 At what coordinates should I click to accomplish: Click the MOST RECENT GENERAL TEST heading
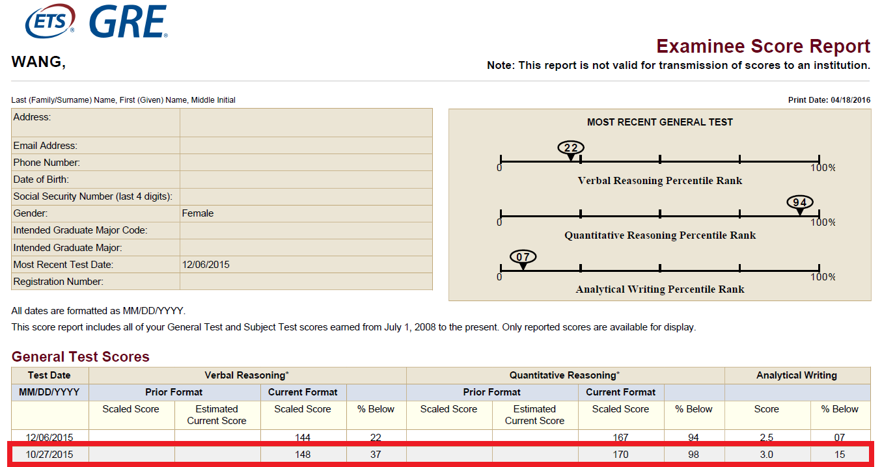(660, 122)
